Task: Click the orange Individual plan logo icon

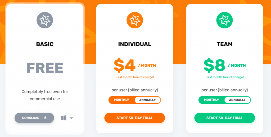Action: 135,20
